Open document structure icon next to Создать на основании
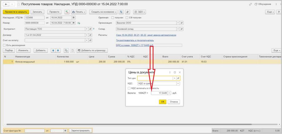The height and width of the screenshot is (134, 282). 121,12
